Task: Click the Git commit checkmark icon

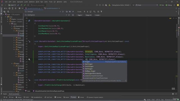Action: point(25,5)
